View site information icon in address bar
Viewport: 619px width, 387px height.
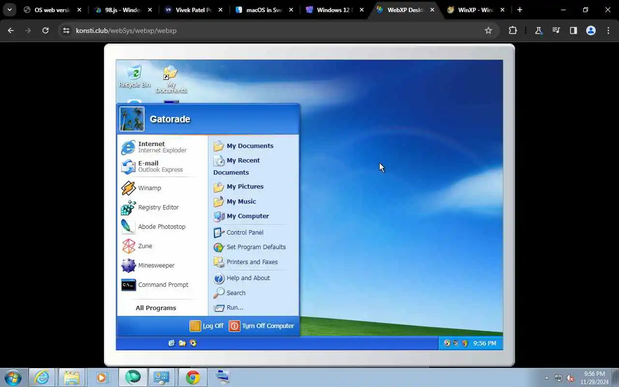(x=67, y=30)
